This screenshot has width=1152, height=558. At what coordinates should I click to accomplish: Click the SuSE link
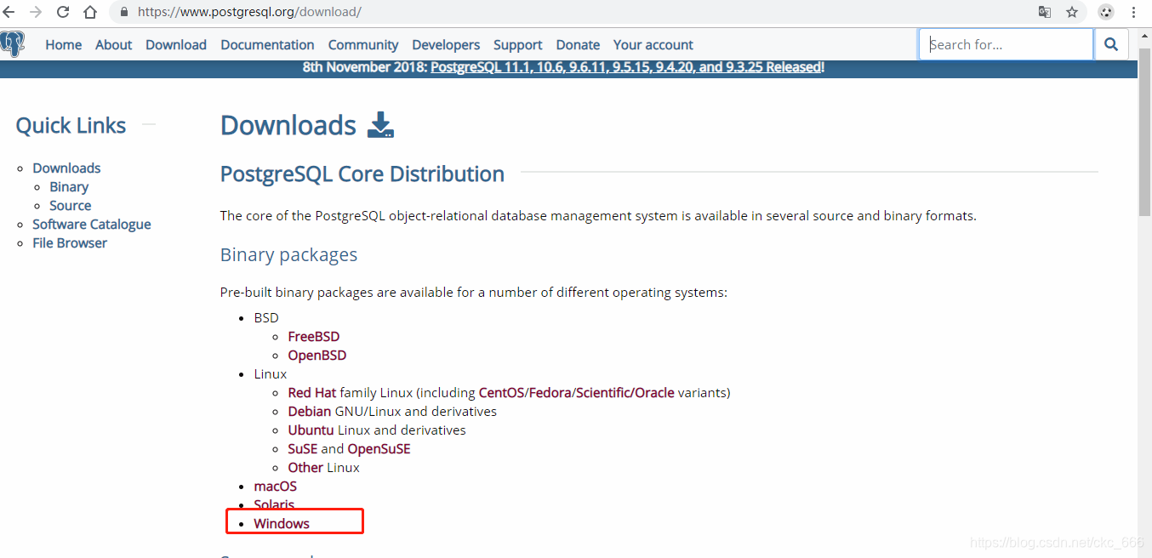coord(303,449)
